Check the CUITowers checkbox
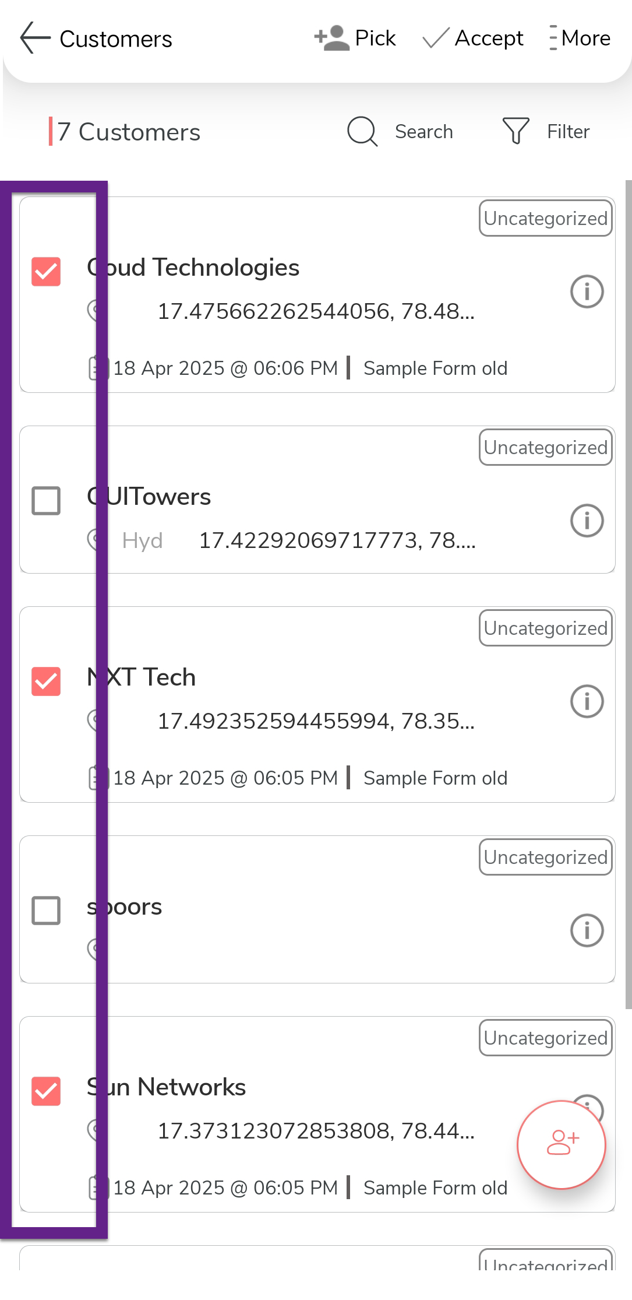 point(46,501)
